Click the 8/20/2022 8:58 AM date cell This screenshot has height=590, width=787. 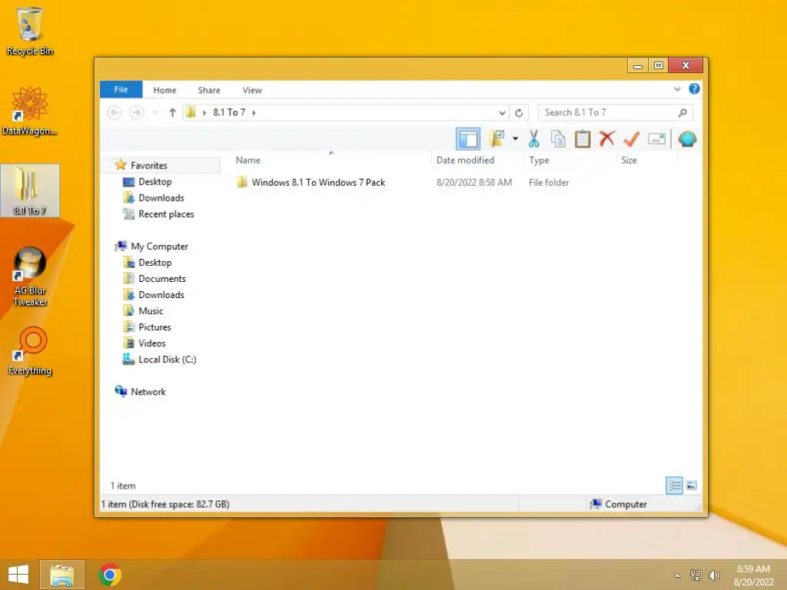pos(473,183)
